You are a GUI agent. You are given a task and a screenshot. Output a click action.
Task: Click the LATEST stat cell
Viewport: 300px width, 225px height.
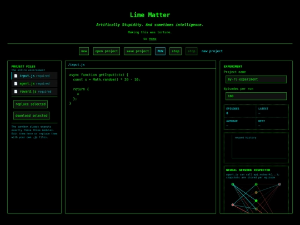[x=272, y=111]
